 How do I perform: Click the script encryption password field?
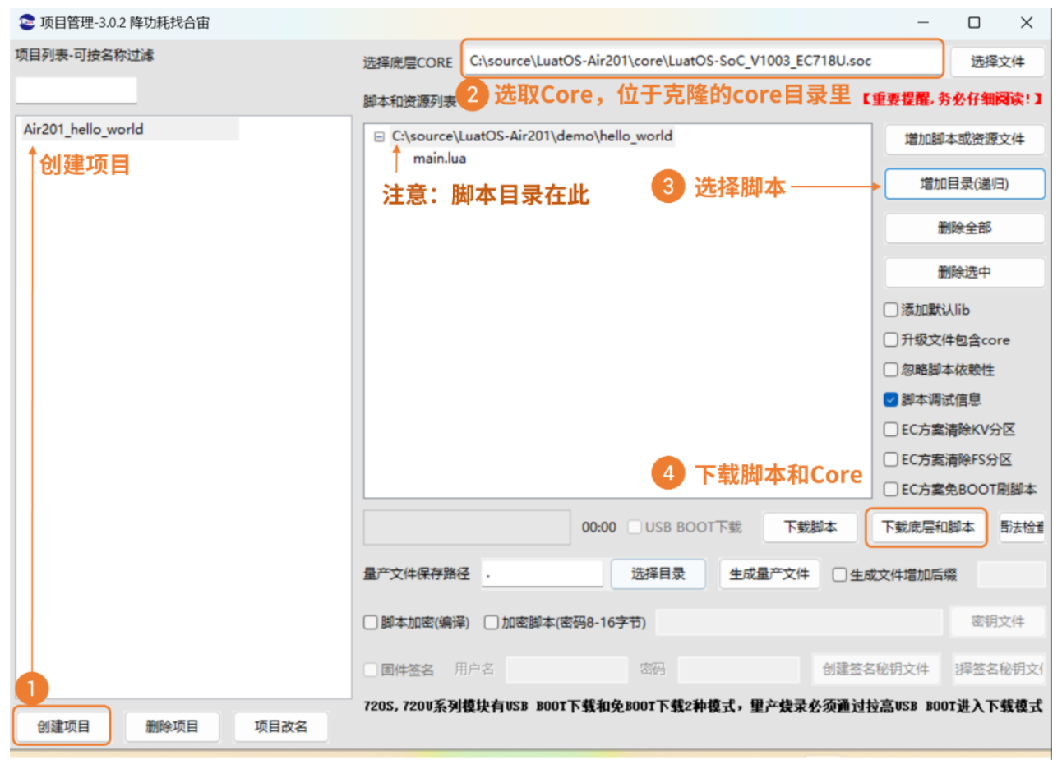(x=799, y=623)
